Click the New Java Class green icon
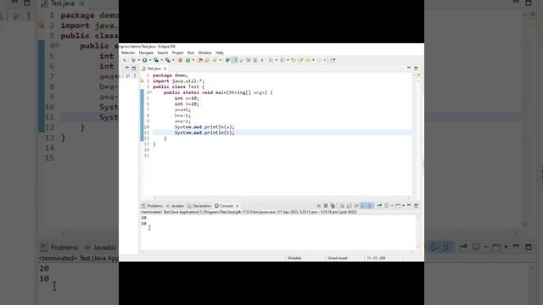 (x=188, y=60)
